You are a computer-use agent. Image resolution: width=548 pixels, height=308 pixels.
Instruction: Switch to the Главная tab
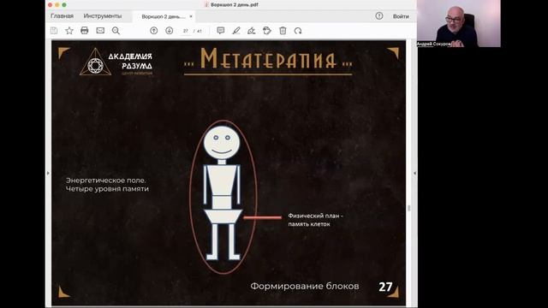62,16
